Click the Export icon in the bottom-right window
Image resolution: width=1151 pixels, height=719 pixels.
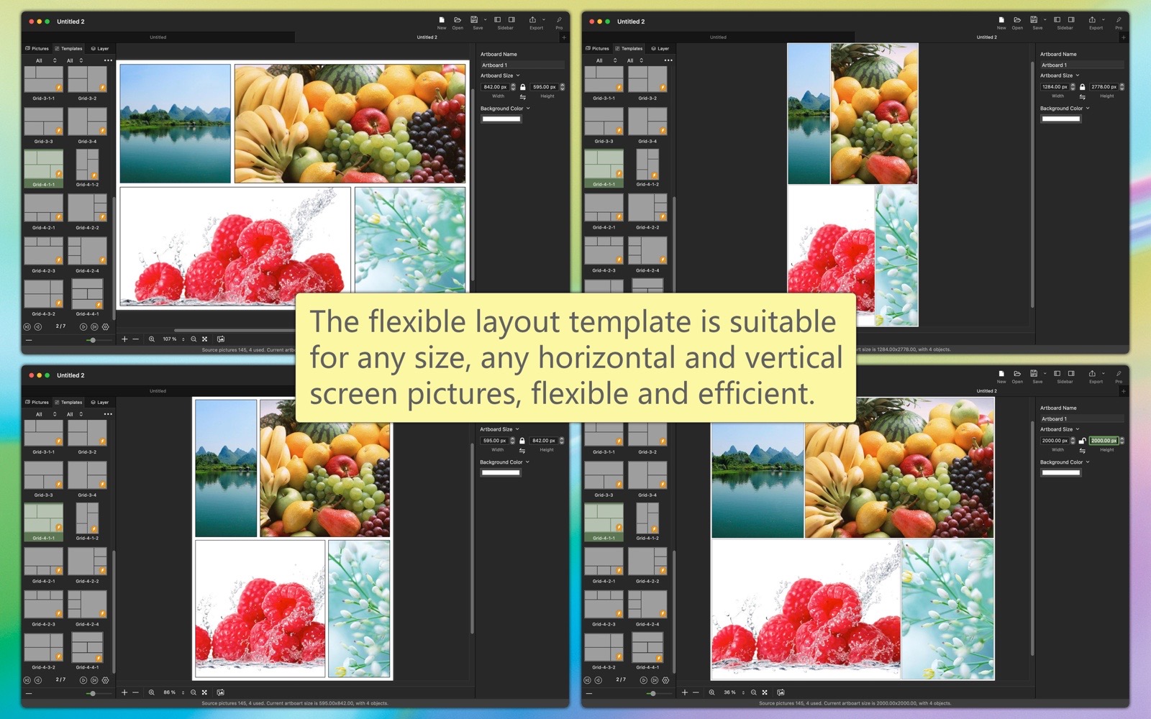(x=1092, y=374)
